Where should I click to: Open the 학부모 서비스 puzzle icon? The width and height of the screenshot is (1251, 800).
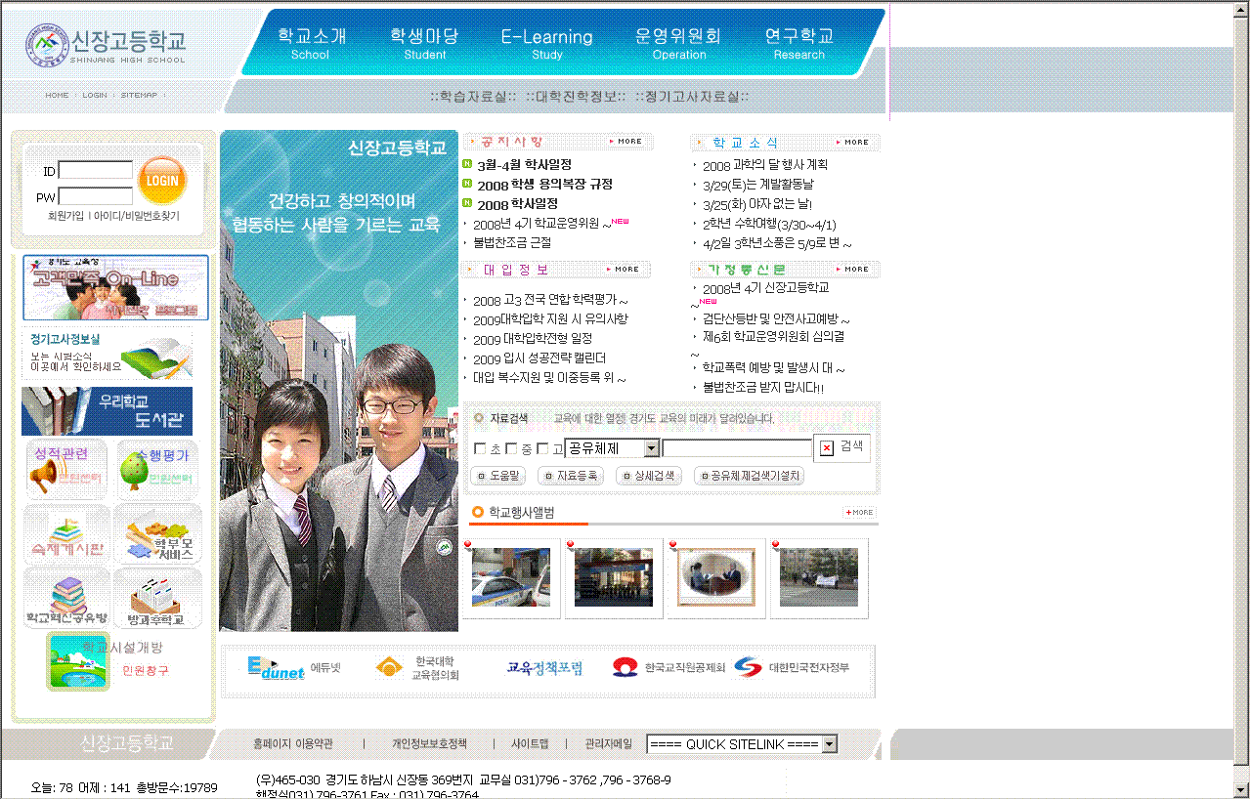[x=157, y=535]
